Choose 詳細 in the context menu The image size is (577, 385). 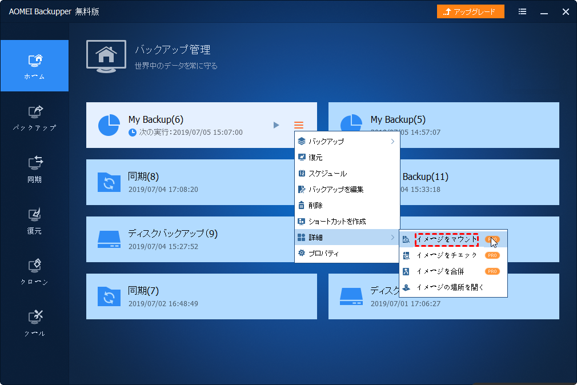[347, 238]
